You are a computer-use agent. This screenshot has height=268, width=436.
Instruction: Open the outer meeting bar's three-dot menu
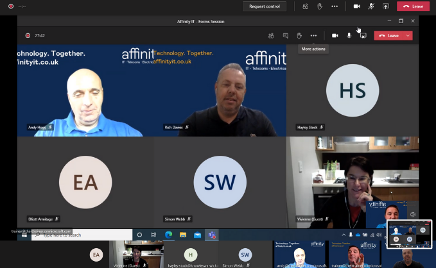pos(335,6)
